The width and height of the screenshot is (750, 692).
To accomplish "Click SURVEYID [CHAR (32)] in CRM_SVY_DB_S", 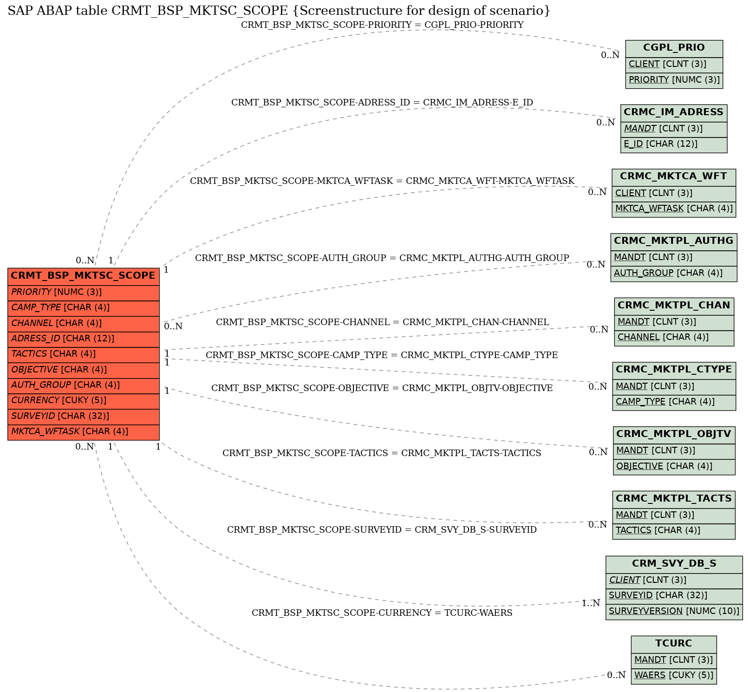I will point(674,596).
